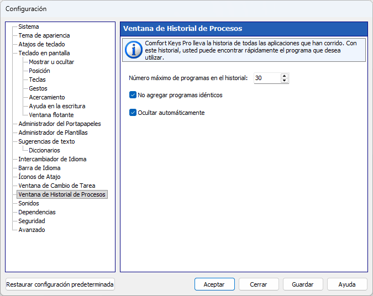373x296 pixels.
Task: Select Intercambiador de Idioma
Action: pyautogui.click(x=52, y=159)
